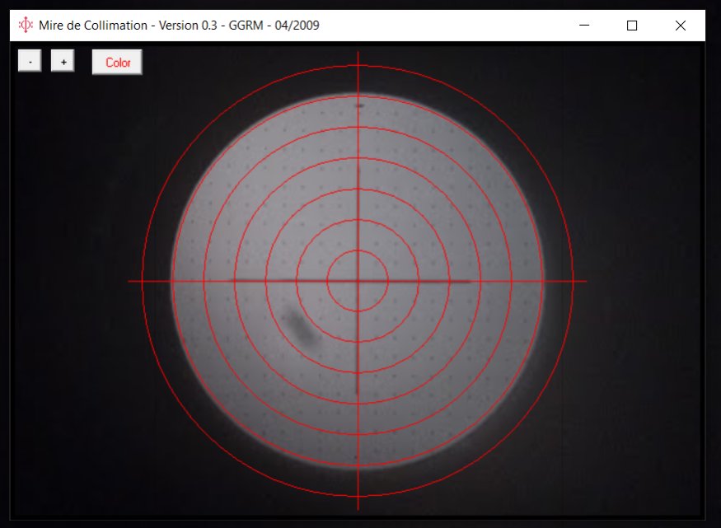The width and height of the screenshot is (721, 528).
Task: Close the Mire de Collimation window
Action: [680, 26]
